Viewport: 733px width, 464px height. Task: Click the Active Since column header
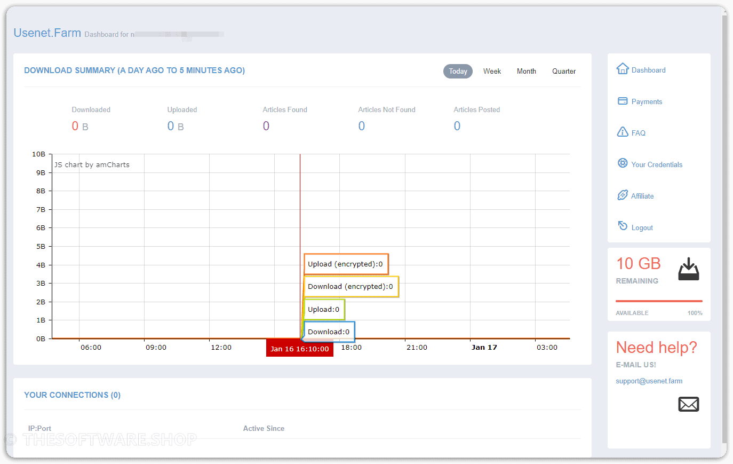tap(264, 428)
